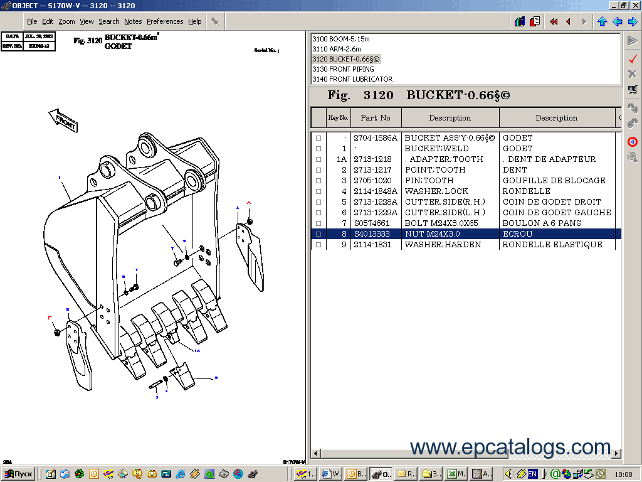Click the gray magnifier search icon in sidebar
The image size is (642, 482).
point(633,156)
